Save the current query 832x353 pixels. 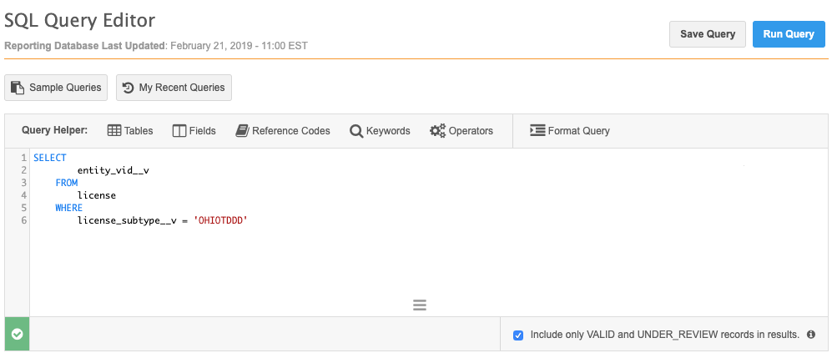point(707,34)
